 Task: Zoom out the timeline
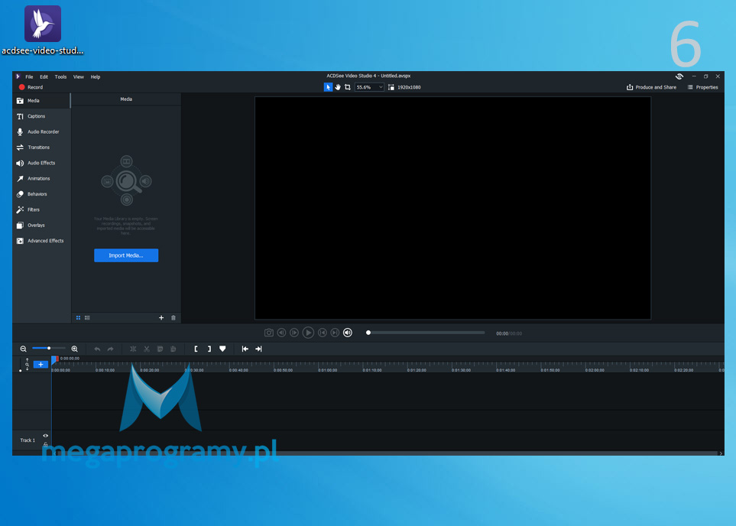pyautogui.click(x=23, y=349)
